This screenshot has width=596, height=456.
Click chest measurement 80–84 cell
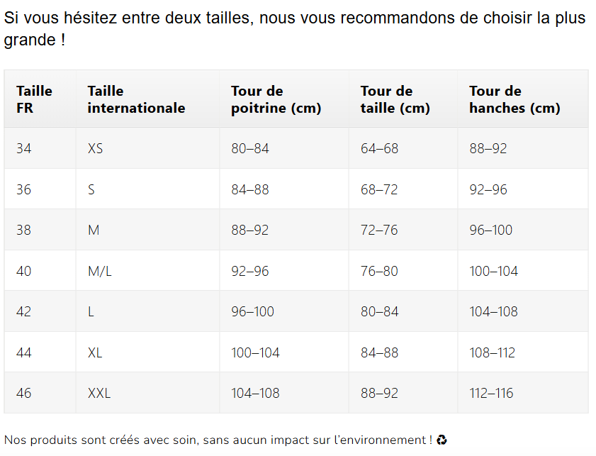click(x=250, y=149)
